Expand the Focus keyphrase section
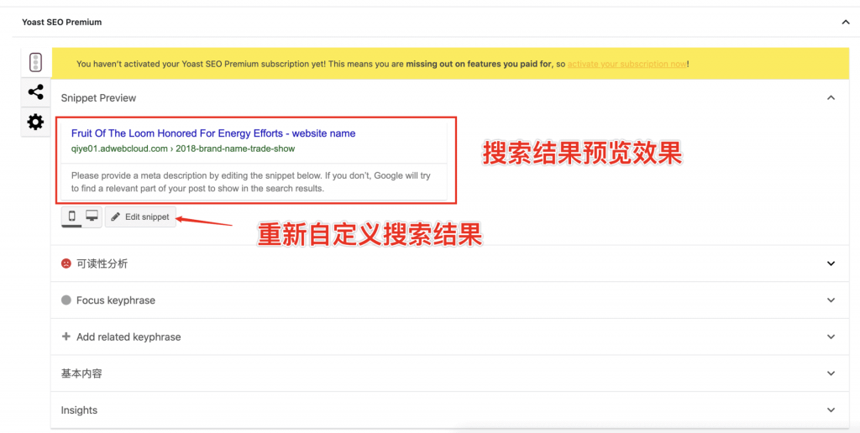 point(450,300)
